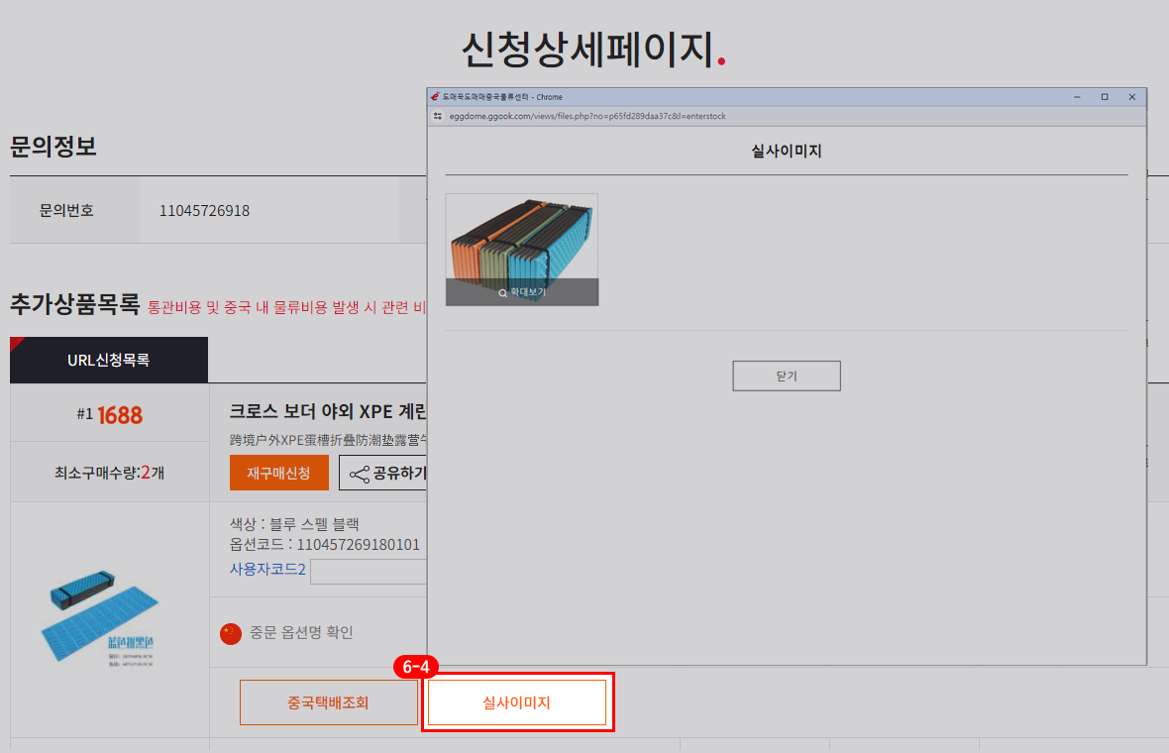Screen dimensions: 1169x753
Task: Open the product title link 크로스 보더 야외 XPE
Action: [327, 411]
